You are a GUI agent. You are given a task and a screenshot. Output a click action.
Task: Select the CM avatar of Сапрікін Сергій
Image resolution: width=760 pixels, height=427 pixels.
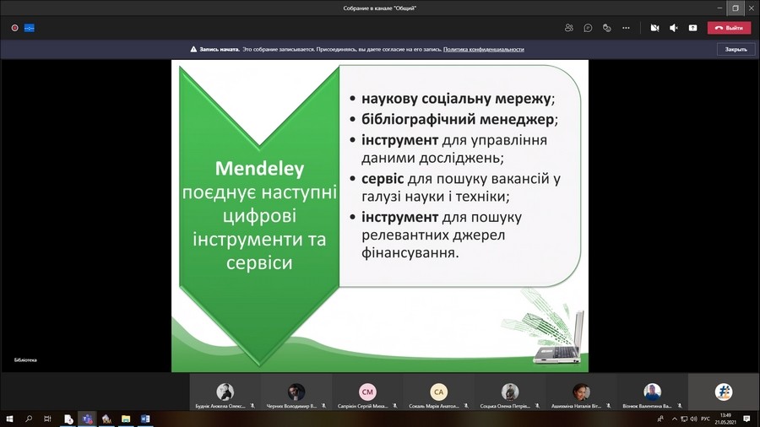[367, 392]
